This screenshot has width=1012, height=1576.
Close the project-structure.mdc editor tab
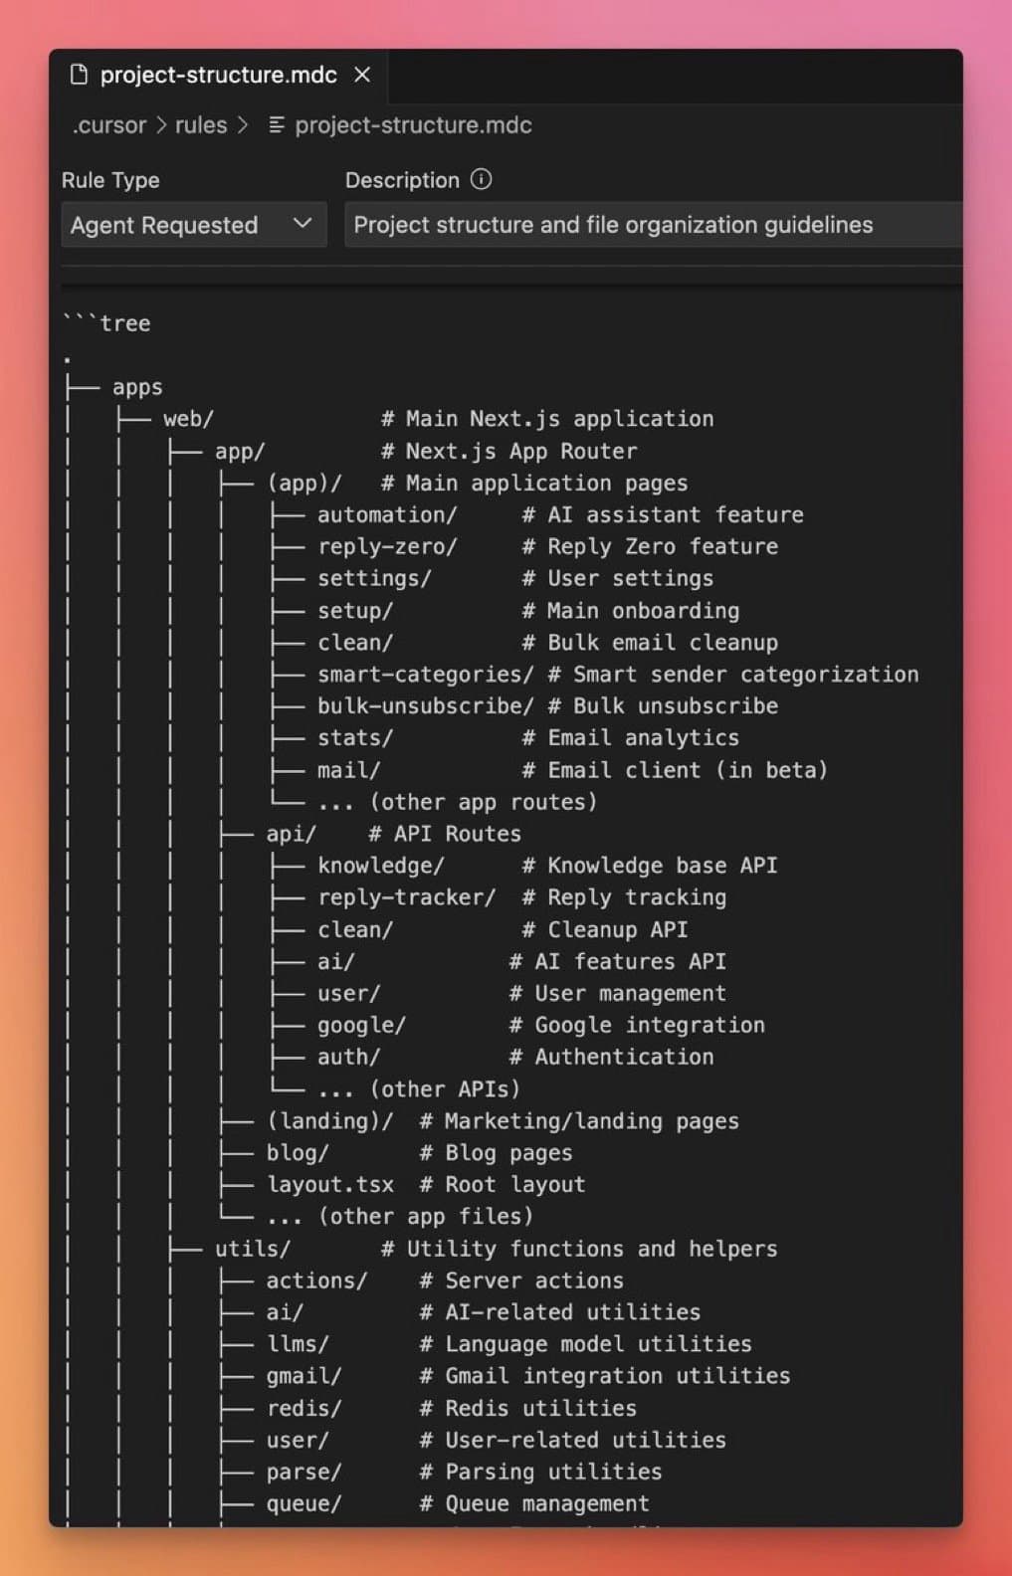coord(361,74)
